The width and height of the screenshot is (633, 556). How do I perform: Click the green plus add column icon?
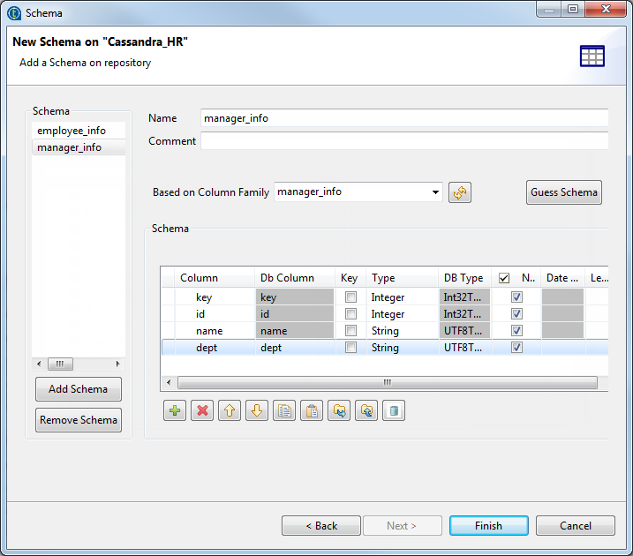click(175, 410)
